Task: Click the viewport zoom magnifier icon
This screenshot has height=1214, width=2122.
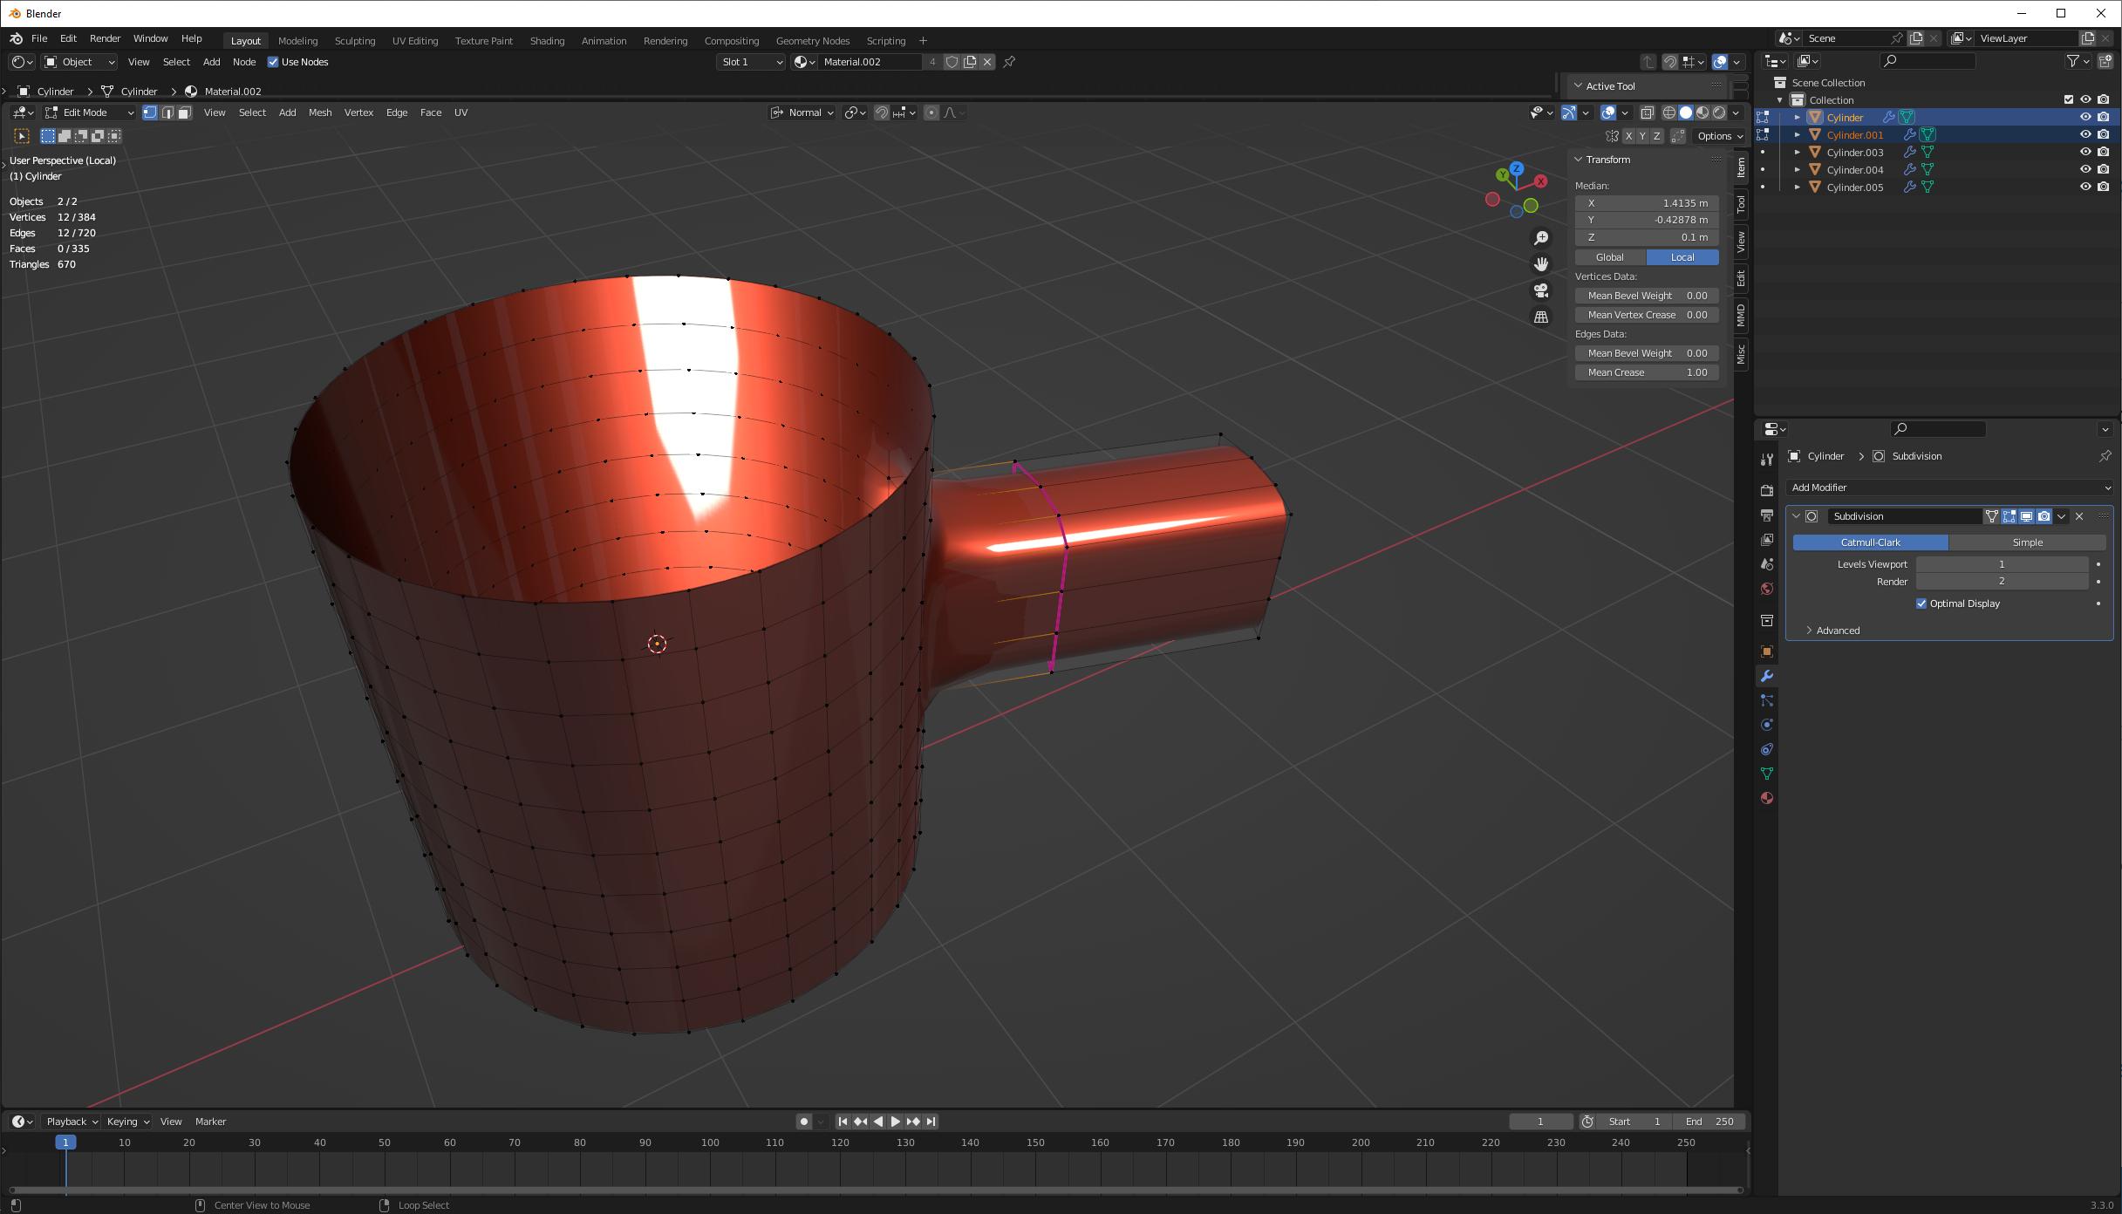Action: coord(1541,238)
